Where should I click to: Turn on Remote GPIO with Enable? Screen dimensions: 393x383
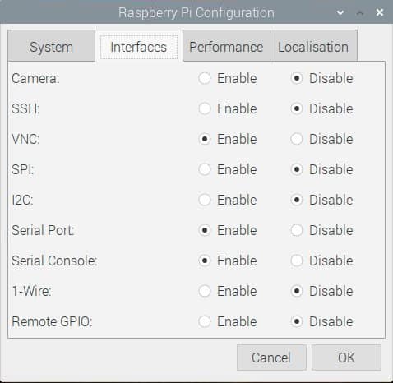pos(205,321)
